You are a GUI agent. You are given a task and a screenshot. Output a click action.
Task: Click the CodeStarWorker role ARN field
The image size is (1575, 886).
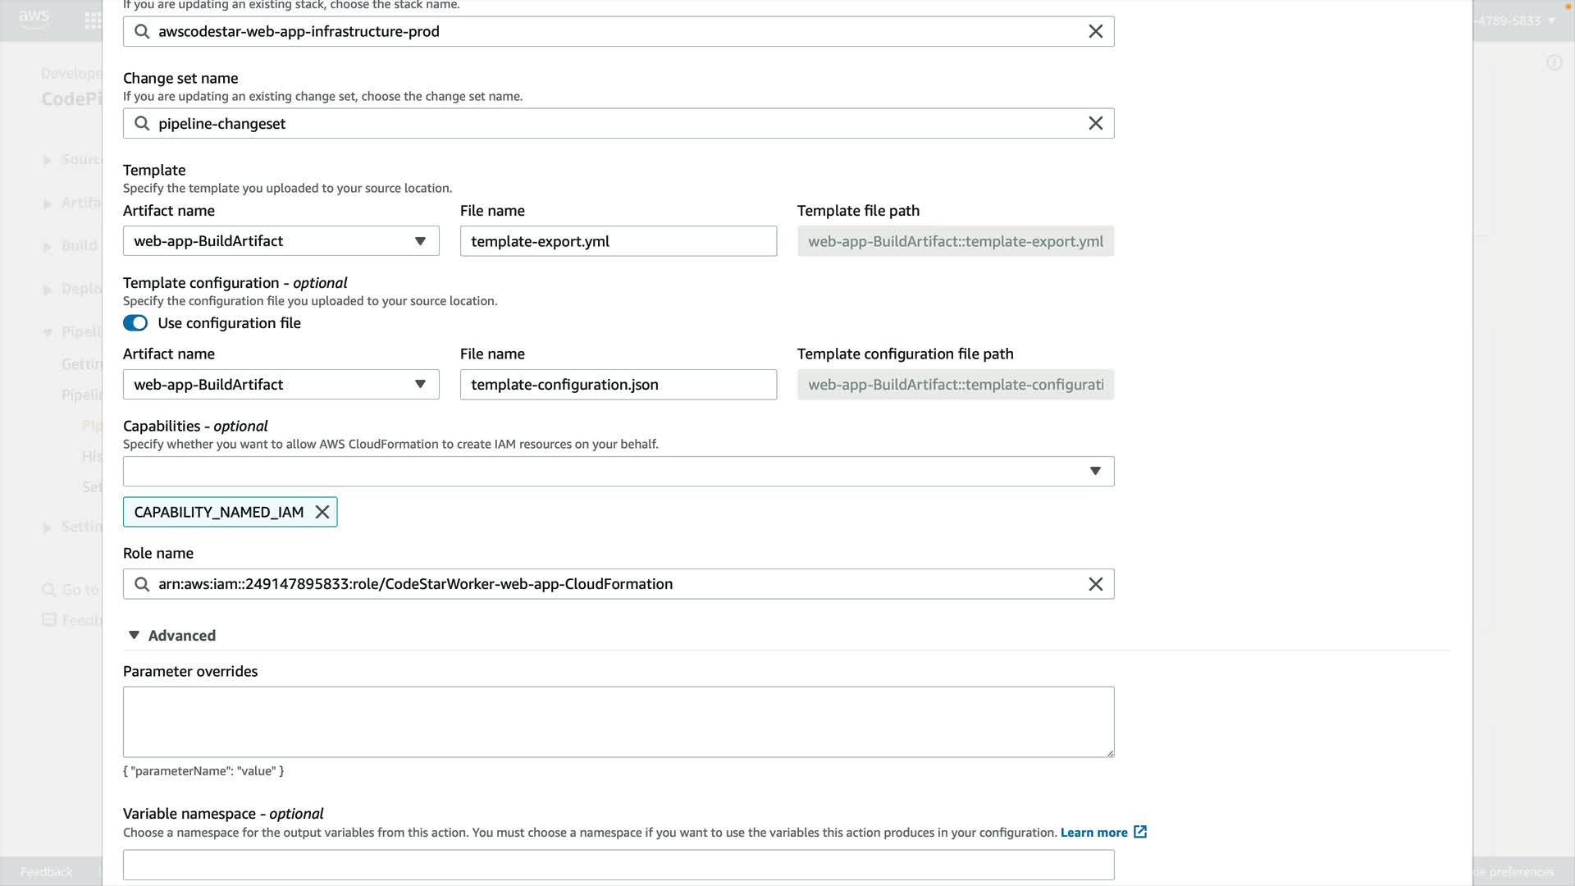(615, 584)
